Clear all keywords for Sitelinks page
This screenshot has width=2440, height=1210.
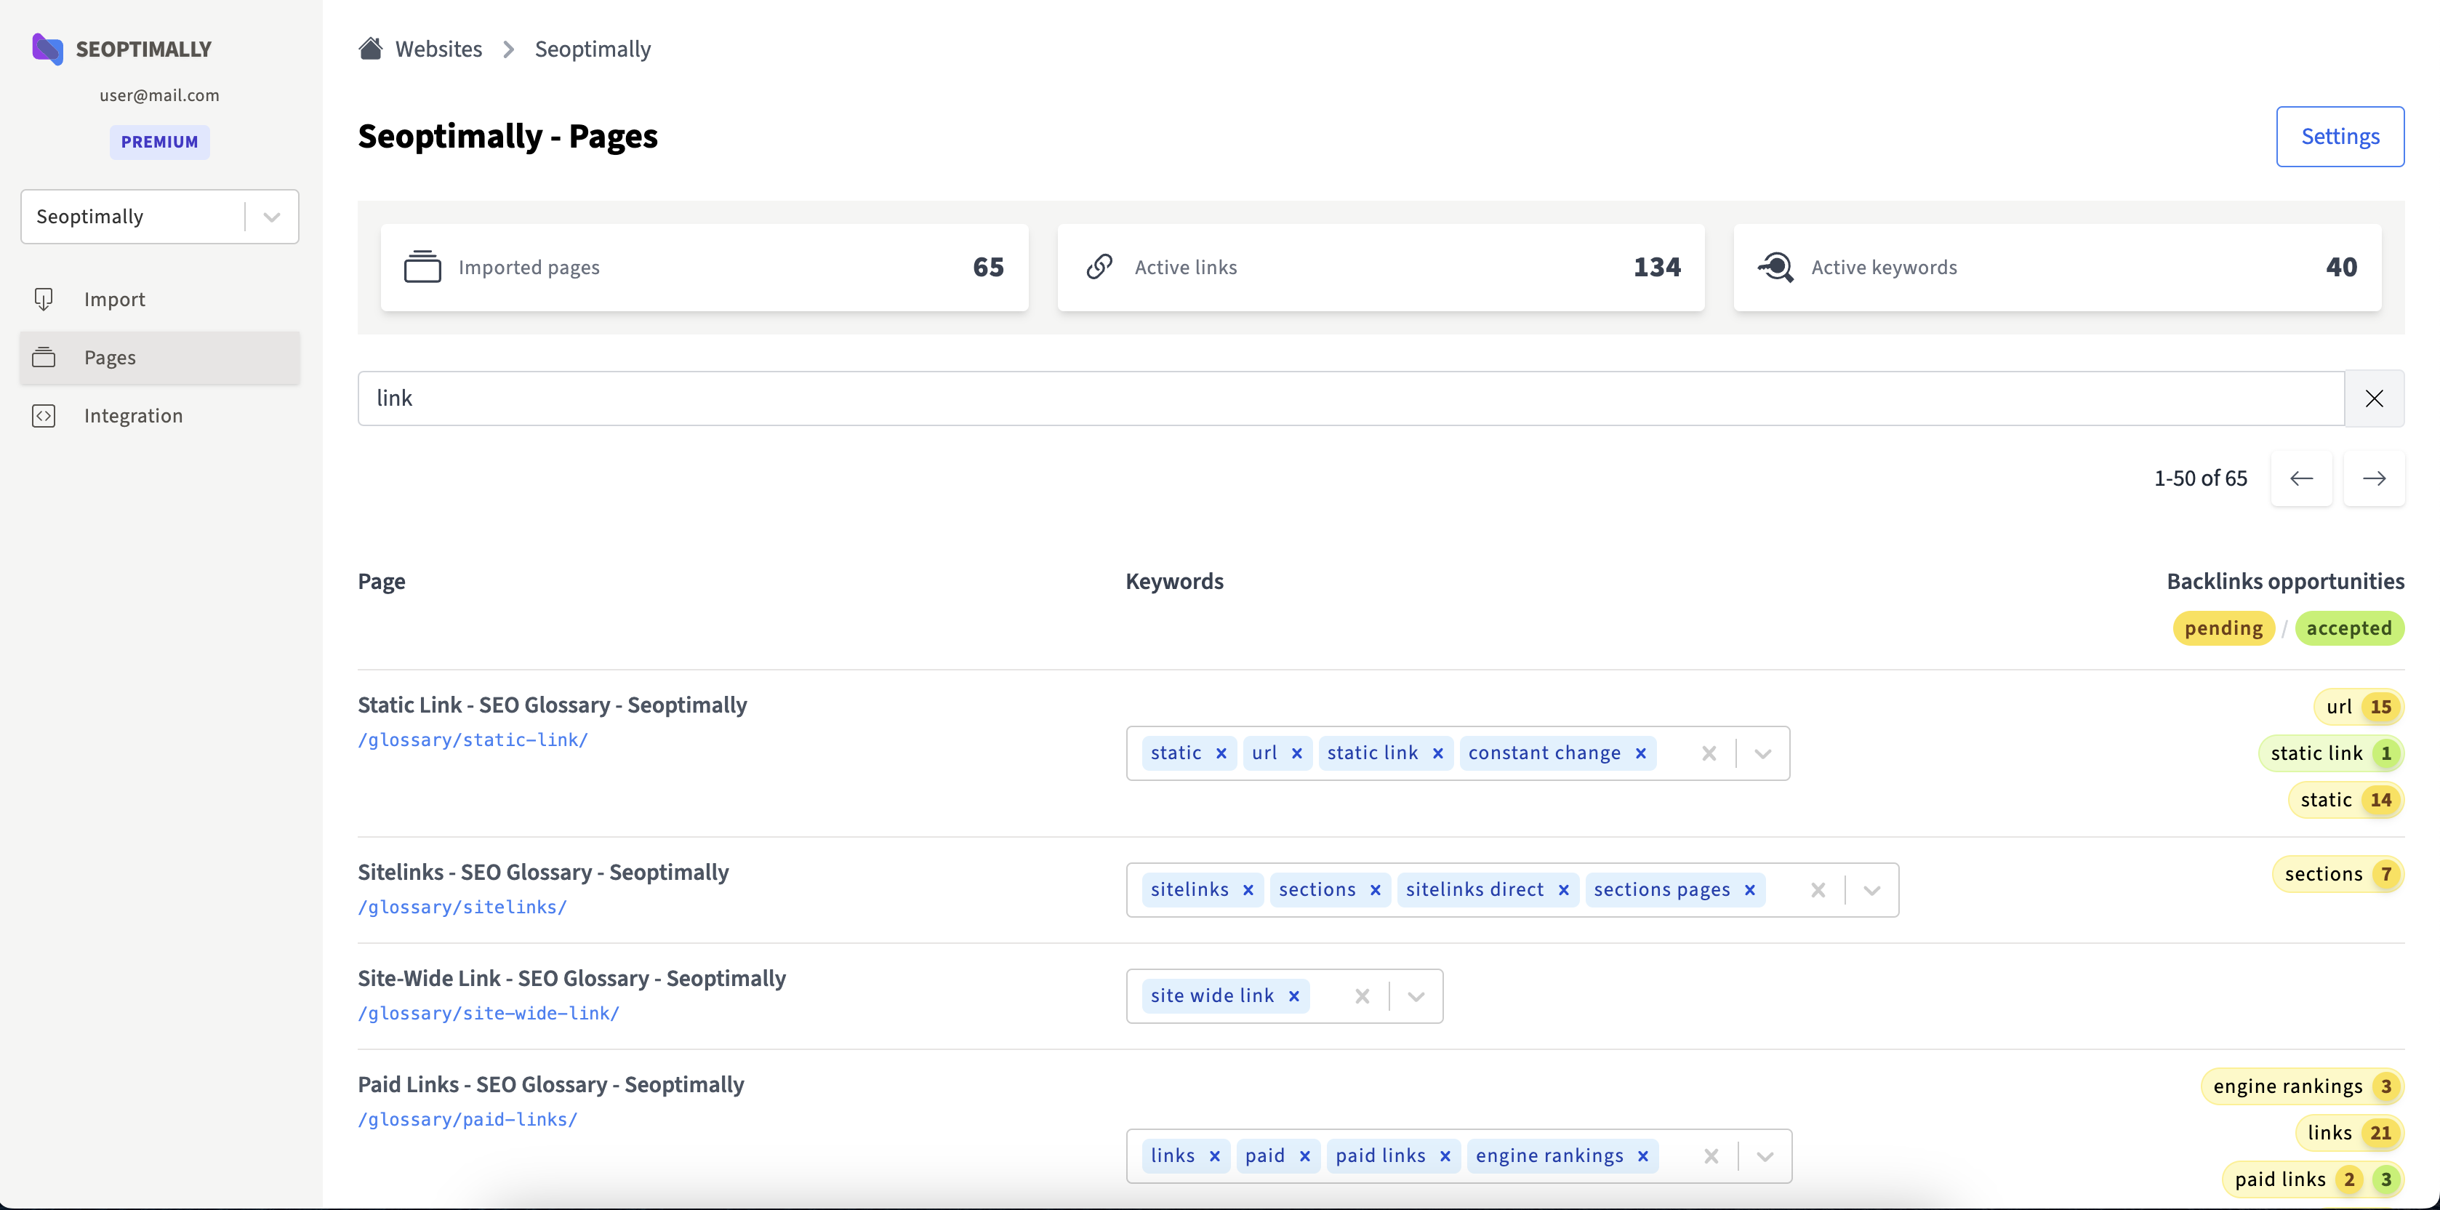(1818, 890)
